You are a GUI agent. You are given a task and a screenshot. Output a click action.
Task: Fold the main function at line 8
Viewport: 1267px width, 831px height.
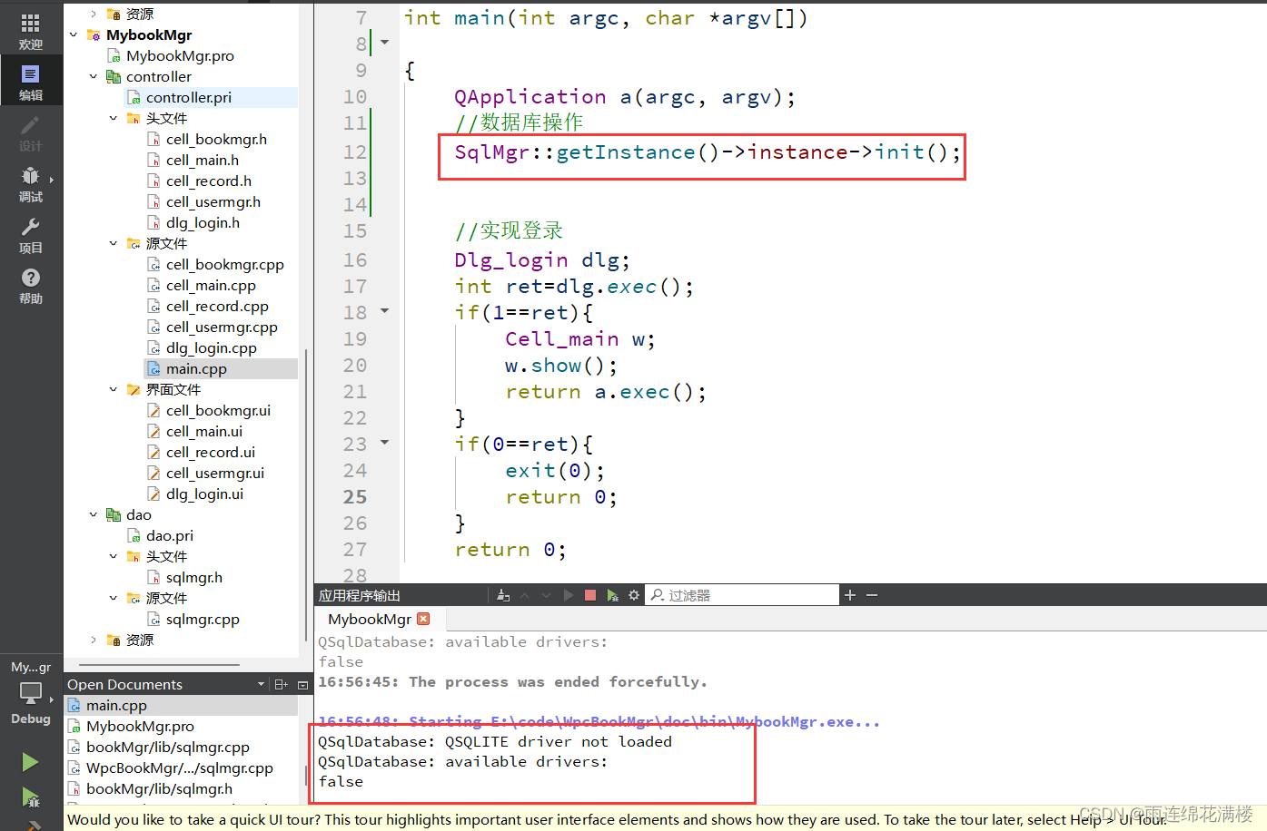click(x=384, y=43)
